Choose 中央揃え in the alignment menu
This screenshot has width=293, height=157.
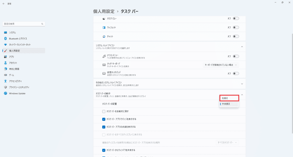(229, 104)
